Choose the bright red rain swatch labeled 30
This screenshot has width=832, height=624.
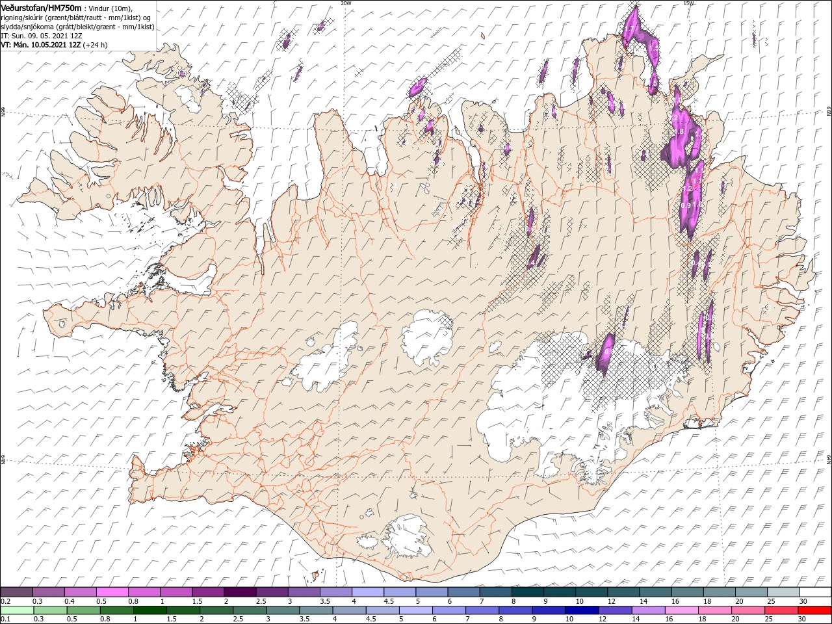[814, 610]
